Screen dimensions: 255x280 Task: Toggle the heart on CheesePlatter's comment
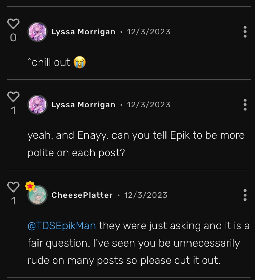tap(13, 187)
